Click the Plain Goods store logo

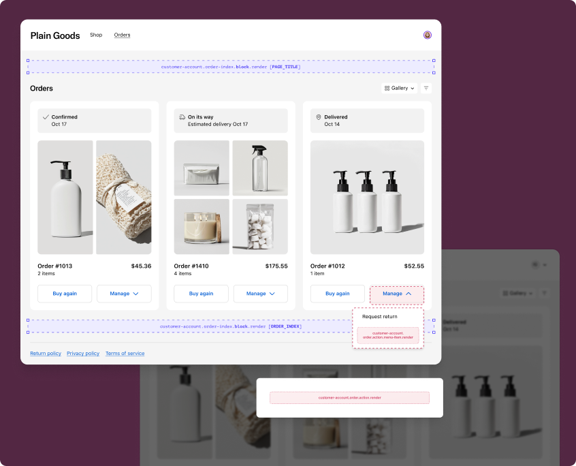pos(55,35)
